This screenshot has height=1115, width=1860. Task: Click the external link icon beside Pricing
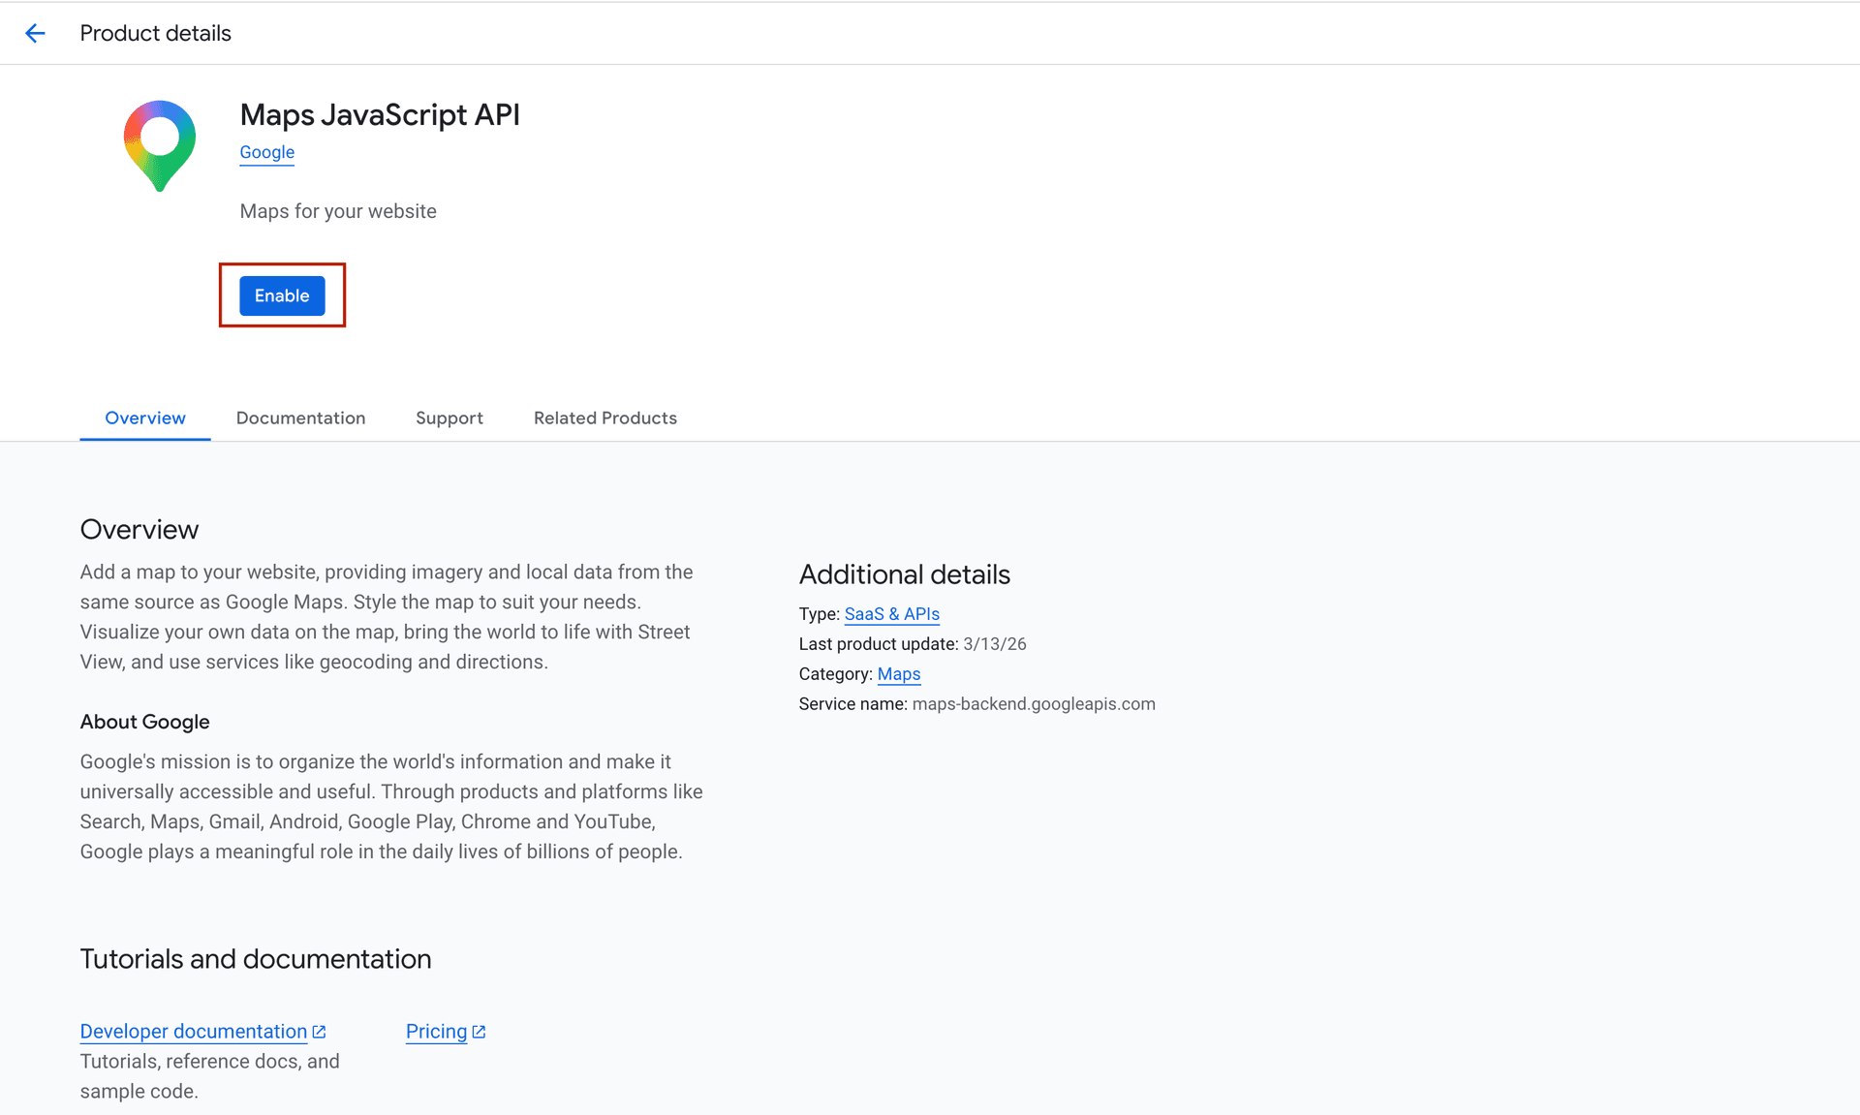point(479,1031)
